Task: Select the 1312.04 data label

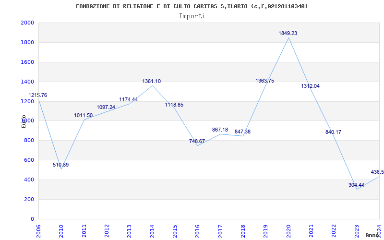Action: (x=310, y=86)
